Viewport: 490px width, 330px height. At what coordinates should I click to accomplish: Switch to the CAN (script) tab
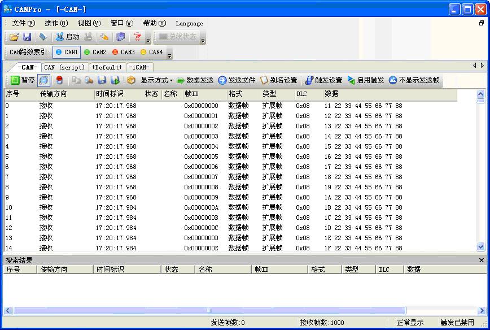(64, 67)
